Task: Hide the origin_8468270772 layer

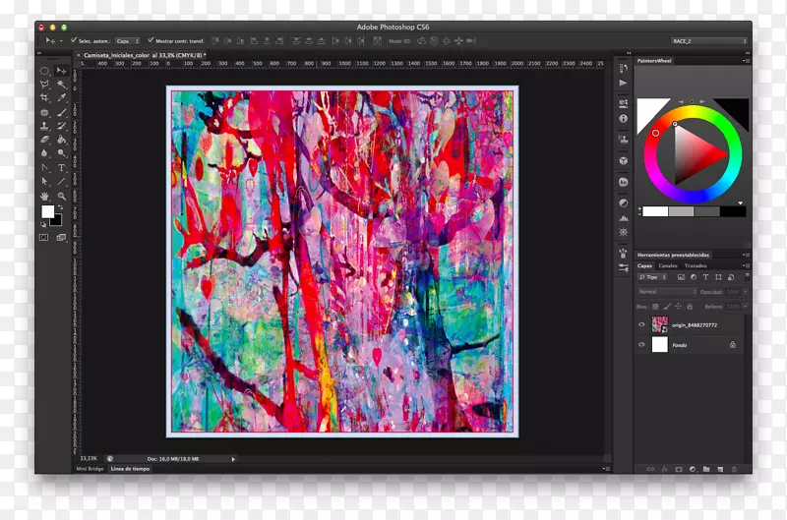Action: pyautogui.click(x=641, y=325)
